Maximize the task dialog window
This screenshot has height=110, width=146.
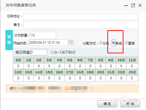coord(133,5)
